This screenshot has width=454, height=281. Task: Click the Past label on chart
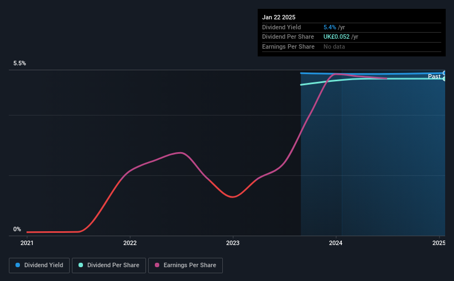(x=434, y=76)
